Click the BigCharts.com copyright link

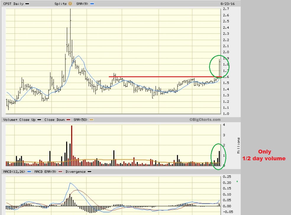pyautogui.click(x=205, y=120)
